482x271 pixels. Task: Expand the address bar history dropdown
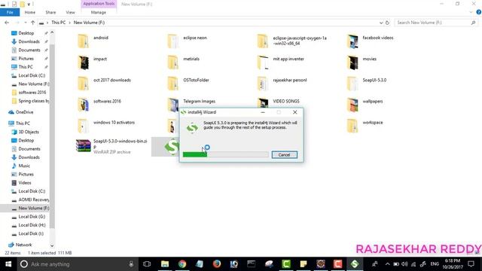click(381, 23)
